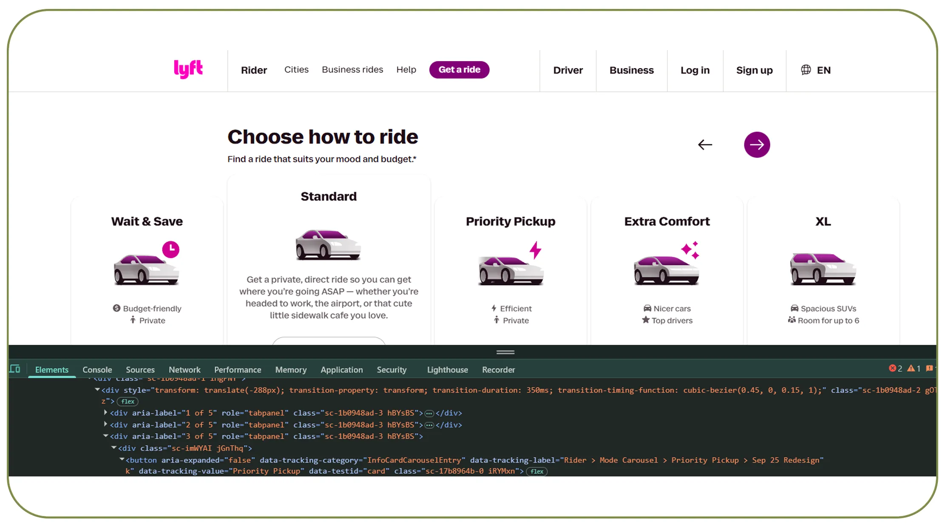Viewport: 945px width, 527px height.
Task: Collapse the sc-imWYAI jGnThq div node
Action: tap(114, 448)
